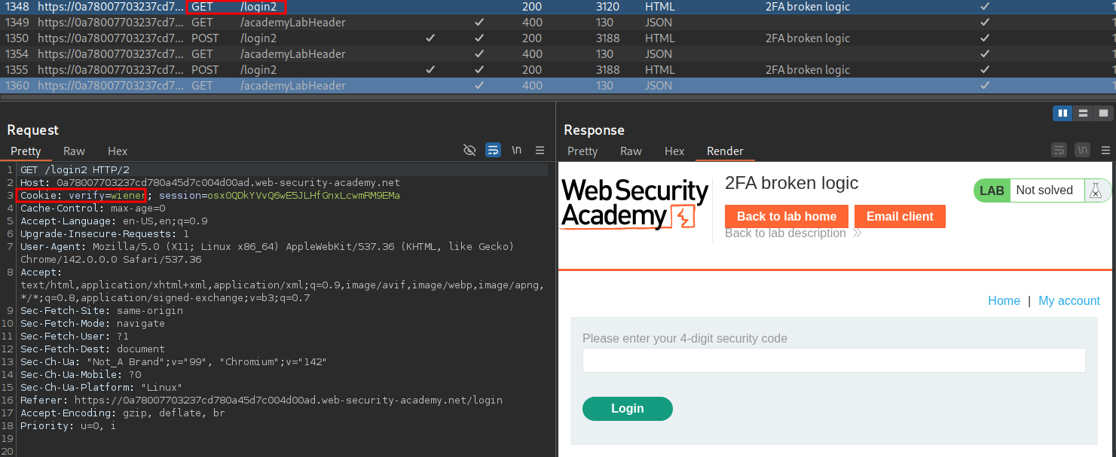Open the Response panel hamburger options menu
1116x457 pixels.
(x=1105, y=151)
